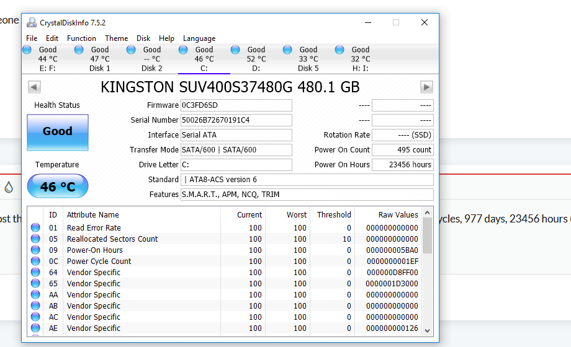Image resolution: width=571 pixels, height=347 pixels.
Task: Select the C: drive status orb
Action: click(x=183, y=50)
